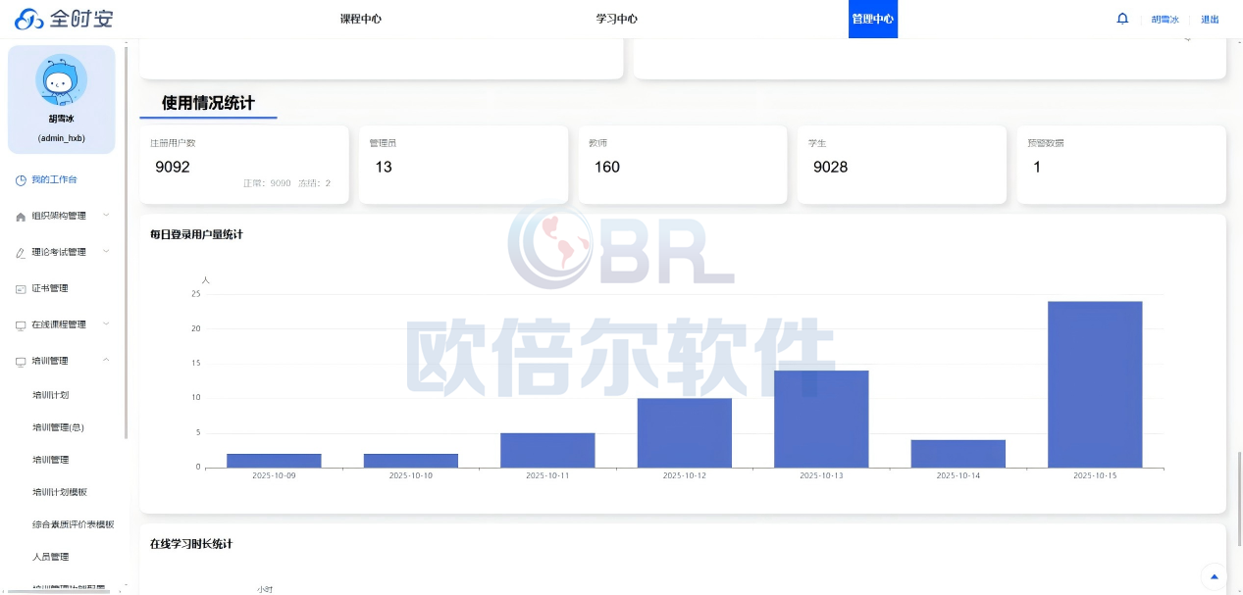Screen dimensions: 1243x595
Task: Select the 2025-10-15 bar in chart
Action: pos(1094,384)
